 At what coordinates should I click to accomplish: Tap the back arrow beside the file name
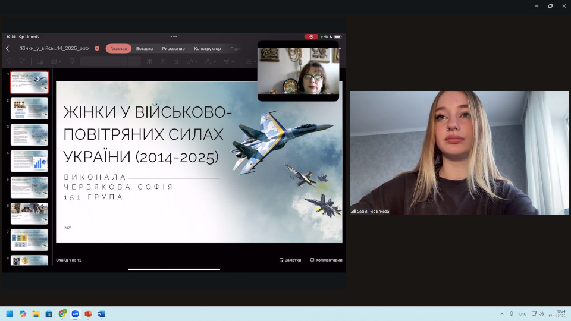(x=8, y=49)
